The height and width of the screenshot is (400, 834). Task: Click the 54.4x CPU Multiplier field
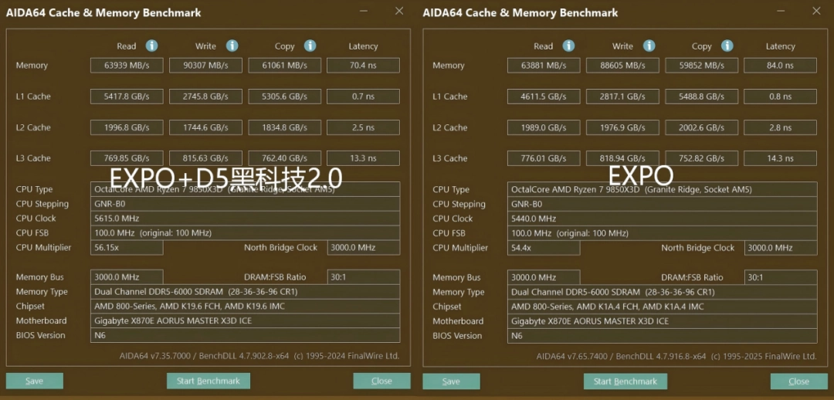pos(544,248)
